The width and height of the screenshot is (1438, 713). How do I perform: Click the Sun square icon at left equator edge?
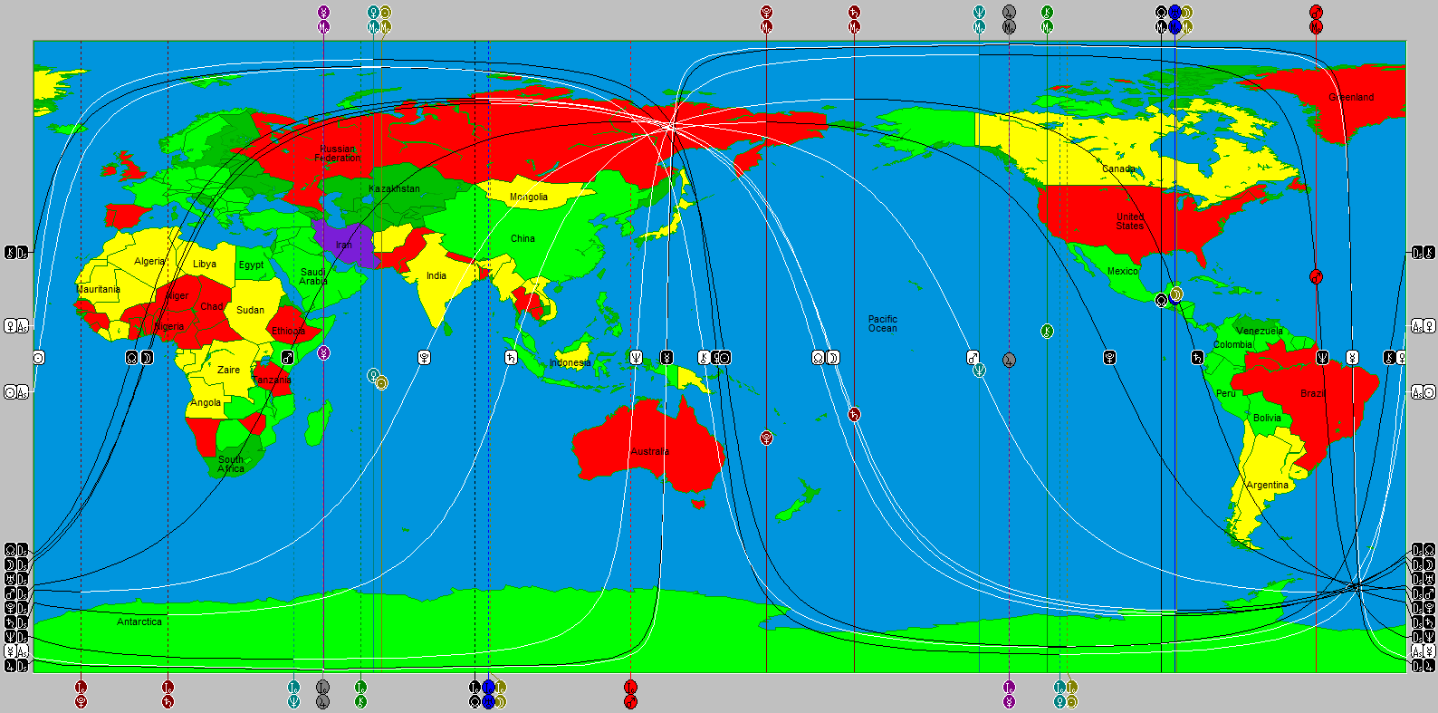(x=38, y=358)
